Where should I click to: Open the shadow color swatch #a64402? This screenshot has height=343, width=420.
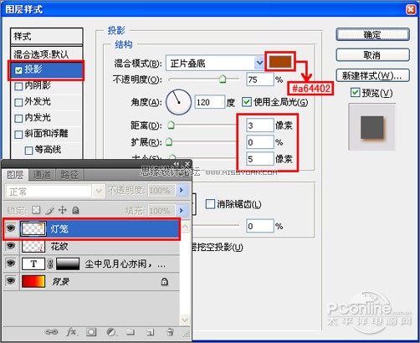pos(280,62)
